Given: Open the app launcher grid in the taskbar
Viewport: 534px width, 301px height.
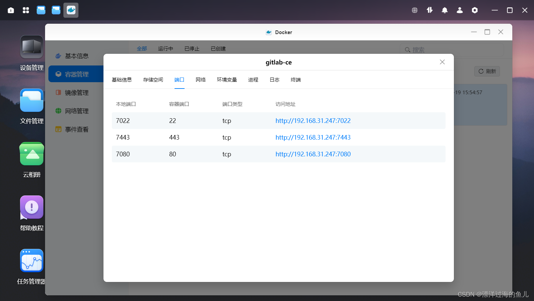Looking at the screenshot, I should point(25,10).
